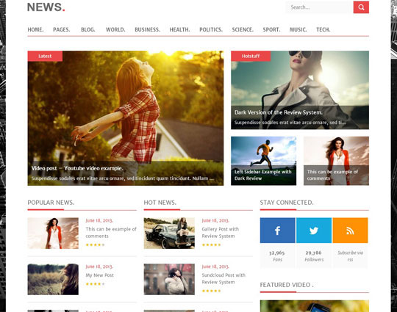The image size is (397, 312).
Task: Open the Twitter bird icon tile
Action: [x=314, y=231]
